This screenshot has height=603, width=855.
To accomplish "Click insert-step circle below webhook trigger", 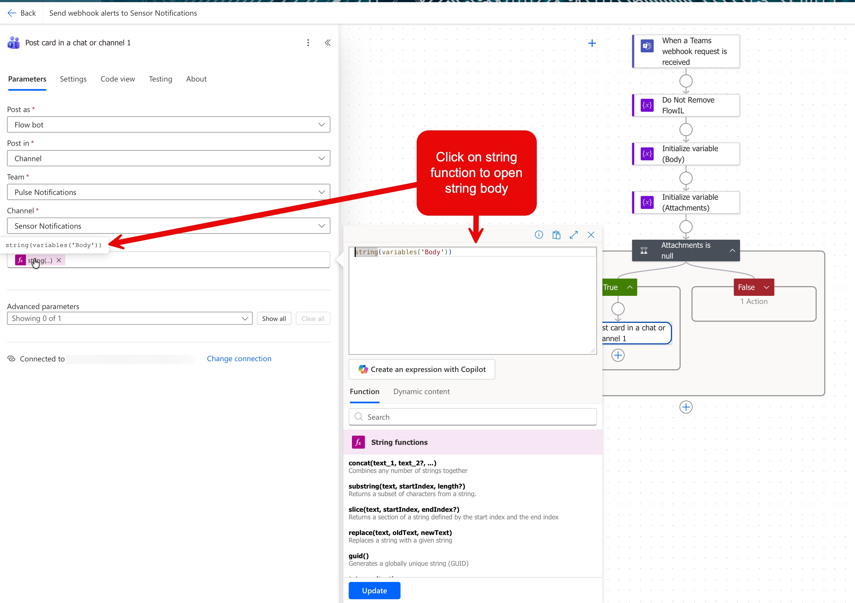I will 686,81.
